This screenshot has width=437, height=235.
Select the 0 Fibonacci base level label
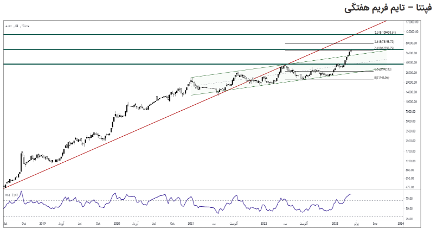[382, 77]
